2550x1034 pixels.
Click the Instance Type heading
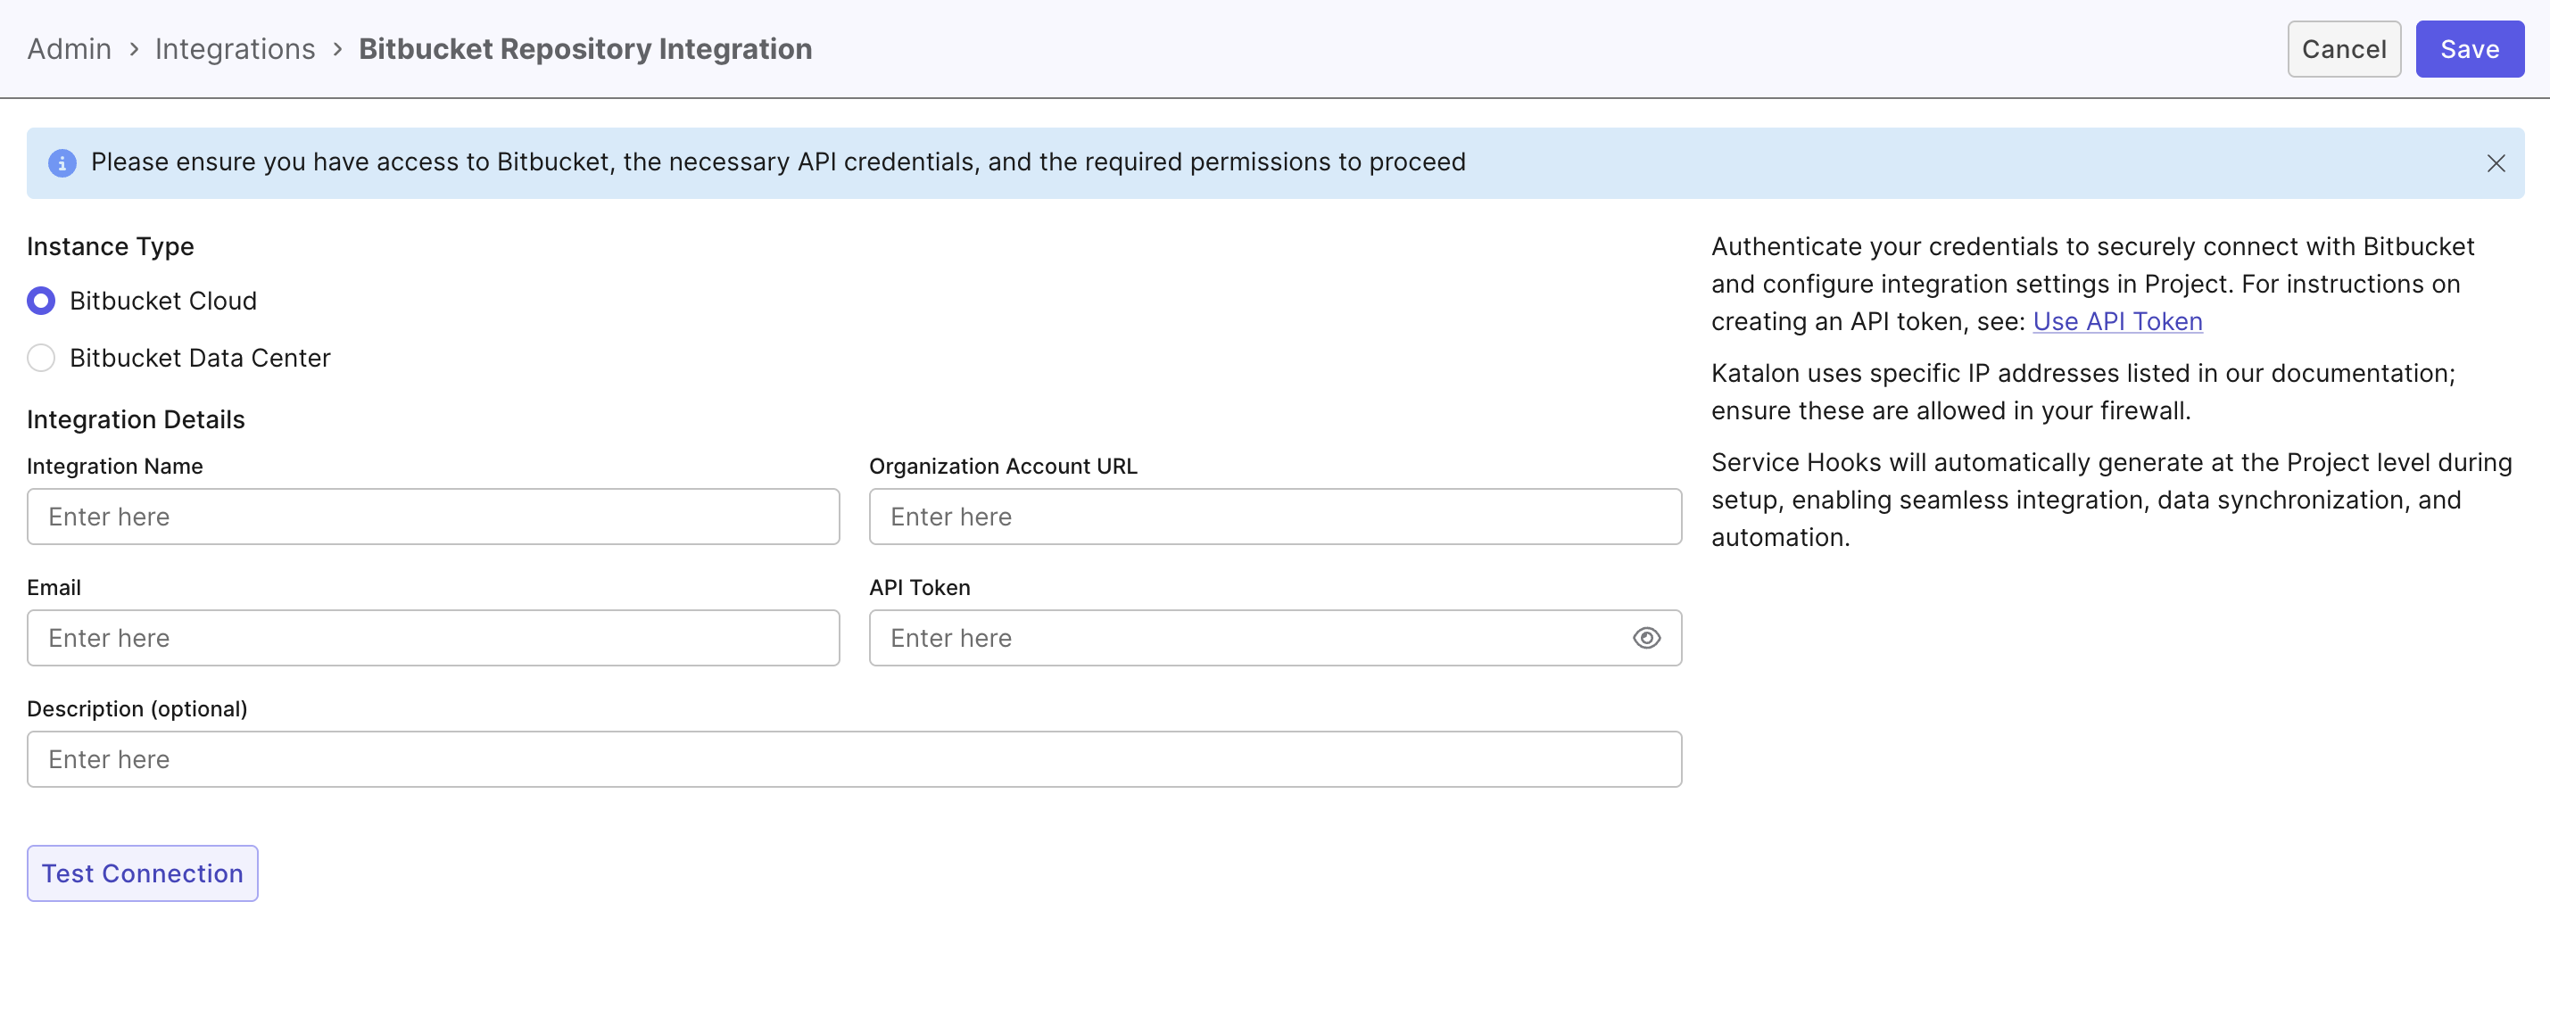tap(110, 246)
